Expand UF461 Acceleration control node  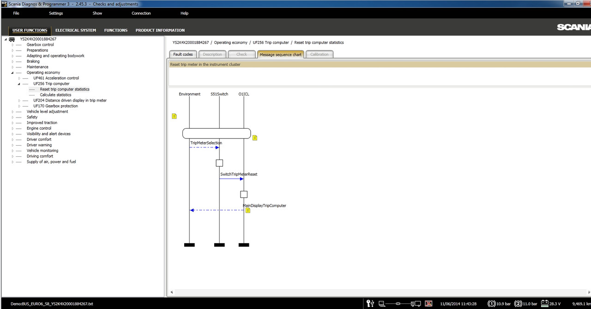[x=19, y=78]
